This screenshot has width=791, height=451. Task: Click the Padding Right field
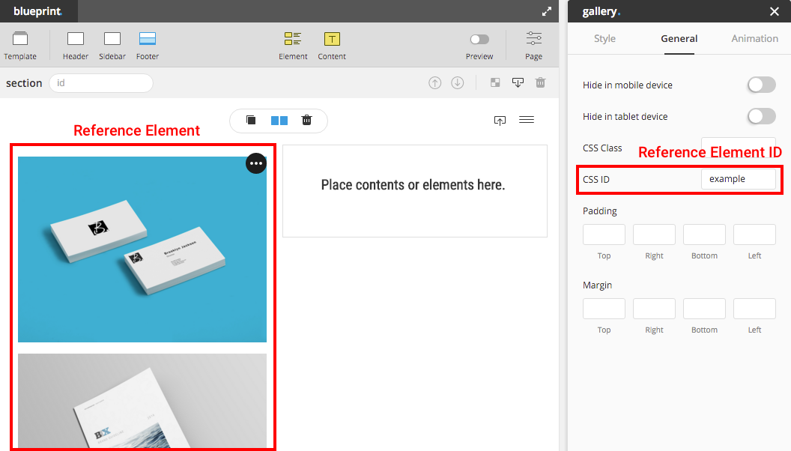(654, 234)
